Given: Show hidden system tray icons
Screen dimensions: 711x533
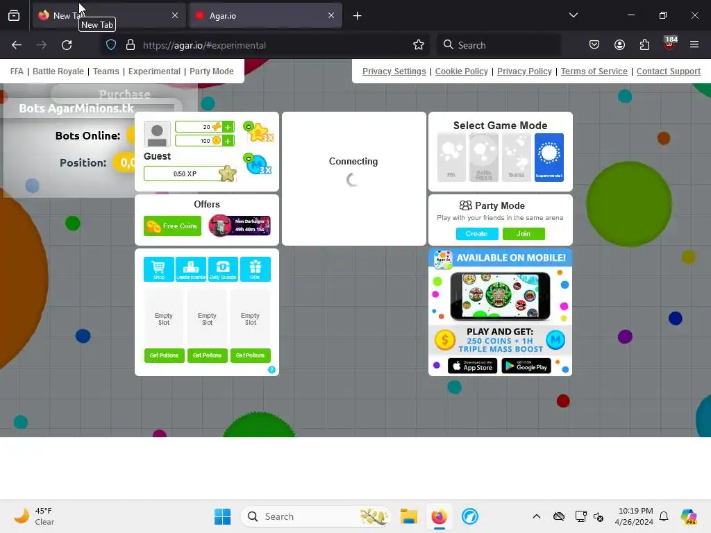Looking at the screenshot, I should click(x=537, y=516).
